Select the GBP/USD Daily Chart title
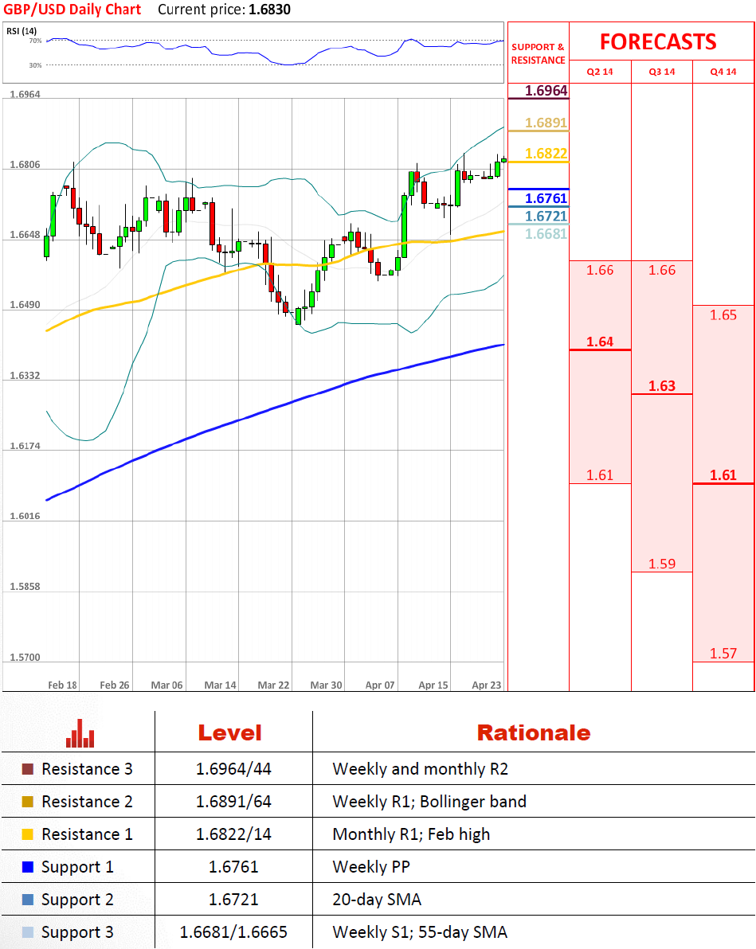 pos(72,10)
